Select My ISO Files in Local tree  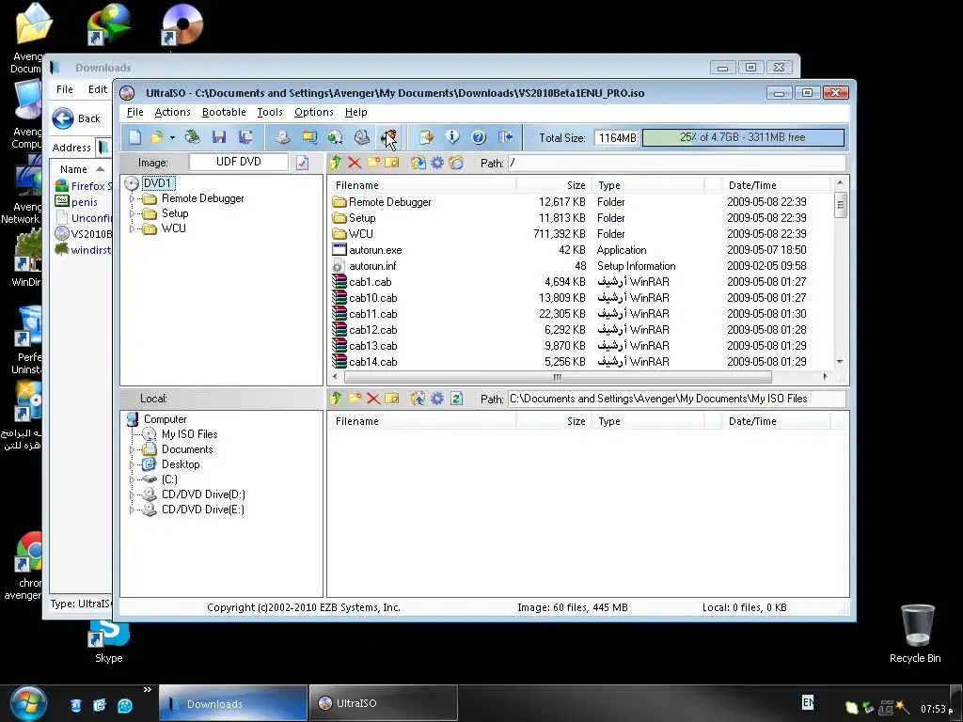click(189, 434)
